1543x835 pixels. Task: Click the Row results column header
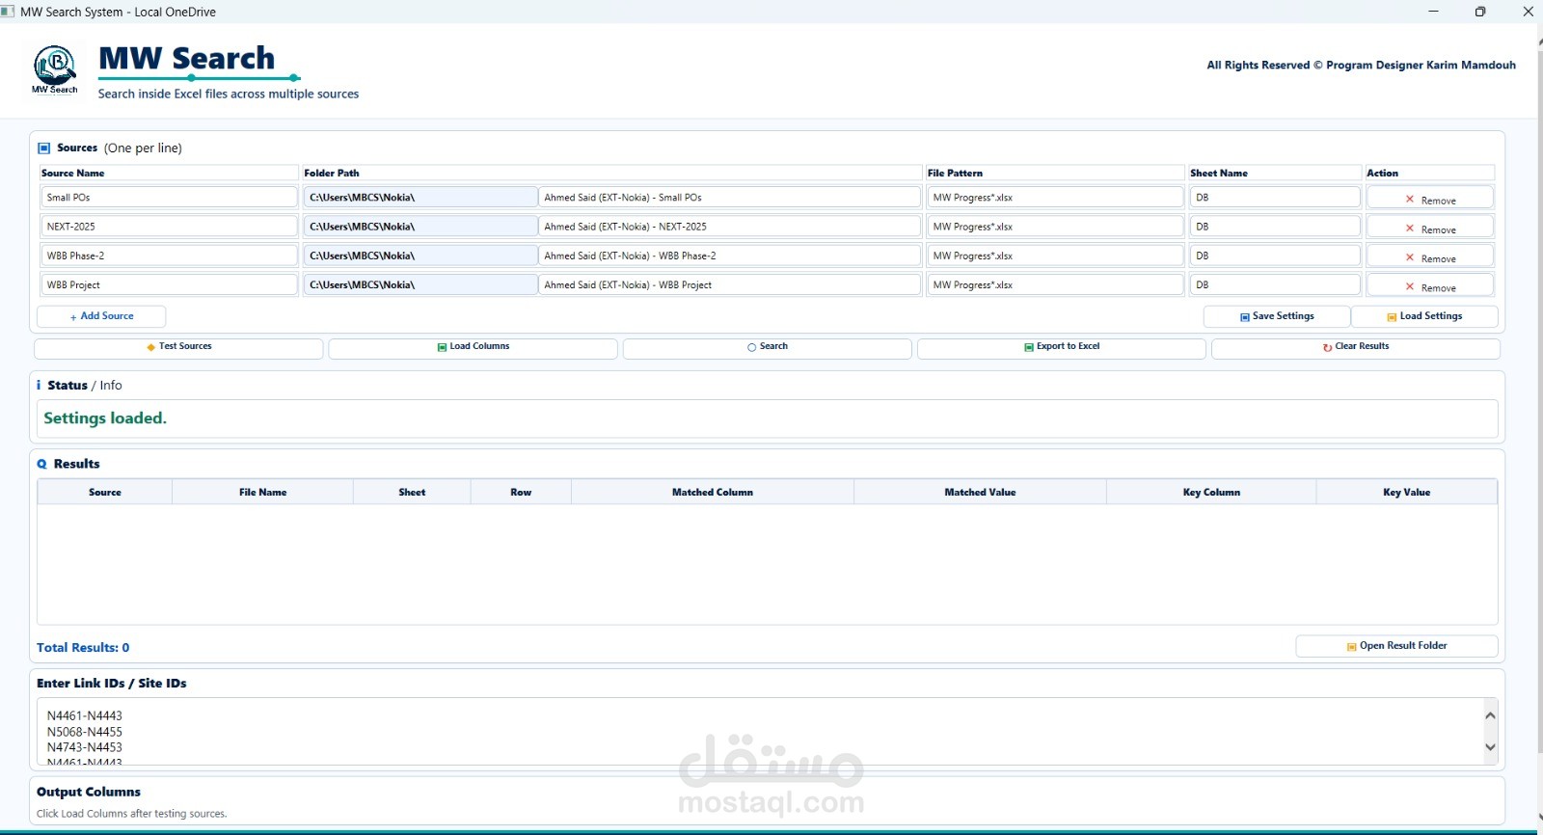521,492
